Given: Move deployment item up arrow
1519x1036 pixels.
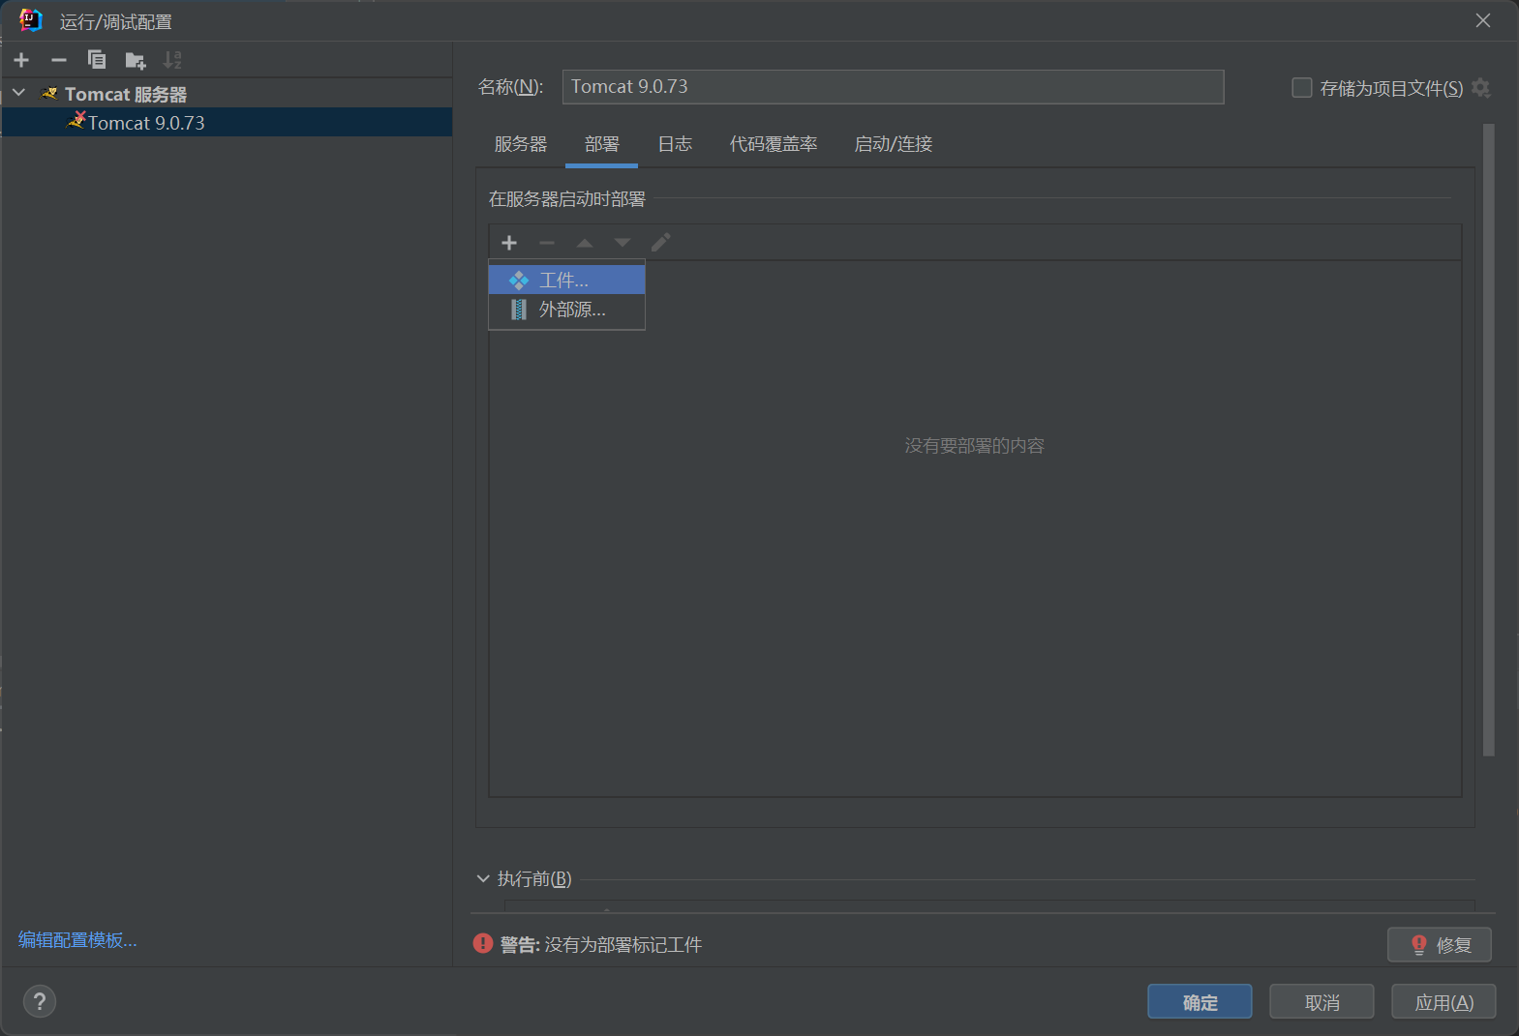Looking at the screenshot, I should (585, 243).
